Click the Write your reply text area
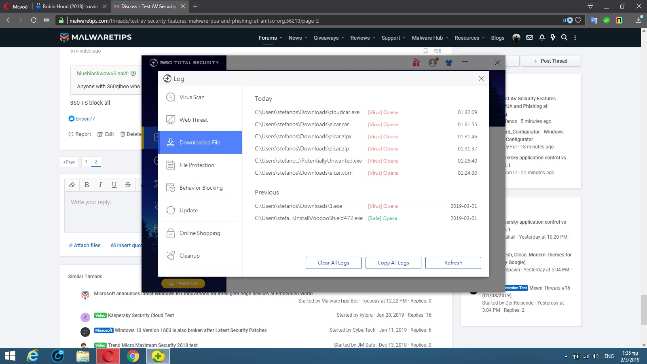 [104, 212]
